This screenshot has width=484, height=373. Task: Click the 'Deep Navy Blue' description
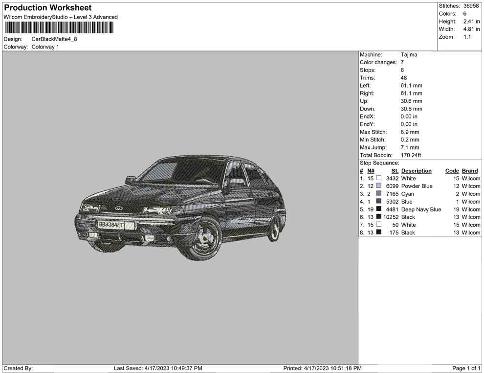(x=421, y=209)
